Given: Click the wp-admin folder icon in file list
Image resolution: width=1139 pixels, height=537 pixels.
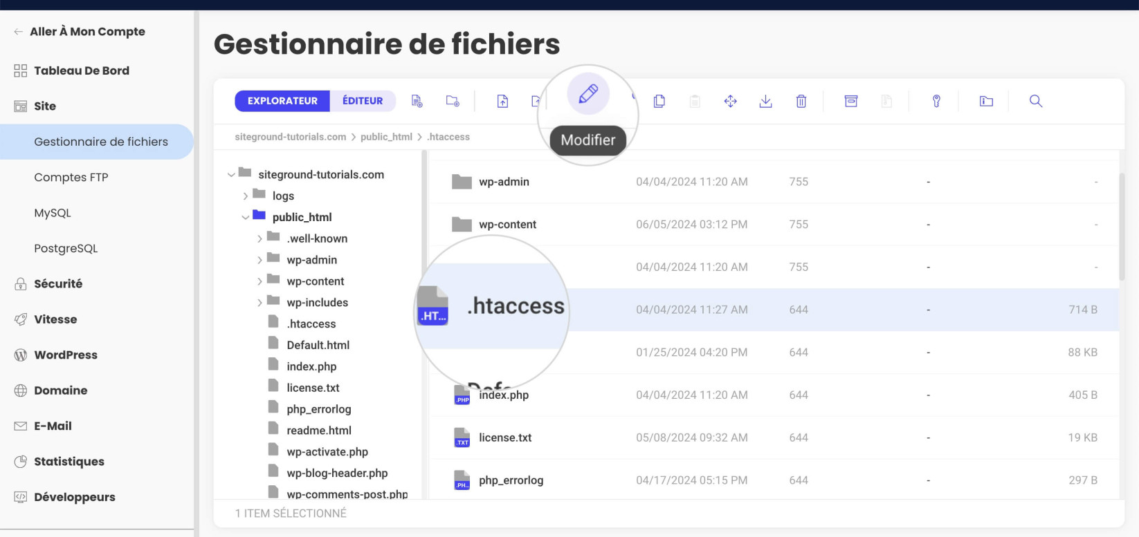Looking at the screenshot, I should point(462,182).
